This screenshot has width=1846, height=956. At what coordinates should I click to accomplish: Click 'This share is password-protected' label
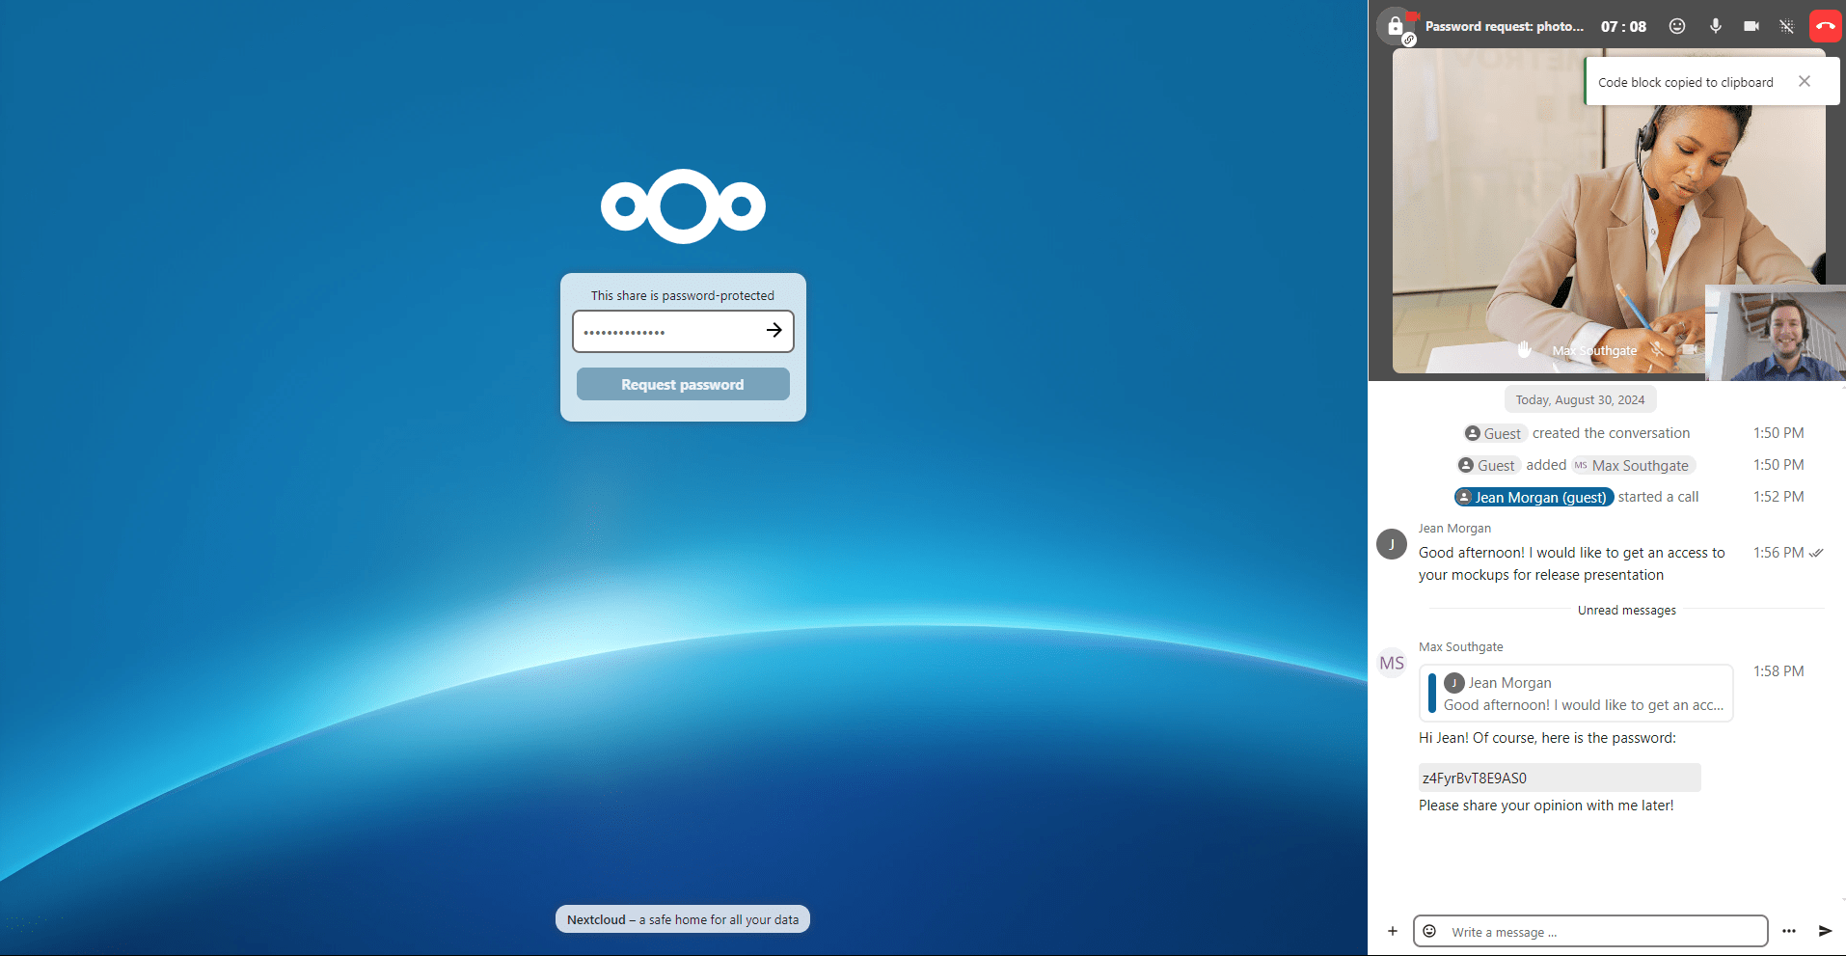point(683,295)
